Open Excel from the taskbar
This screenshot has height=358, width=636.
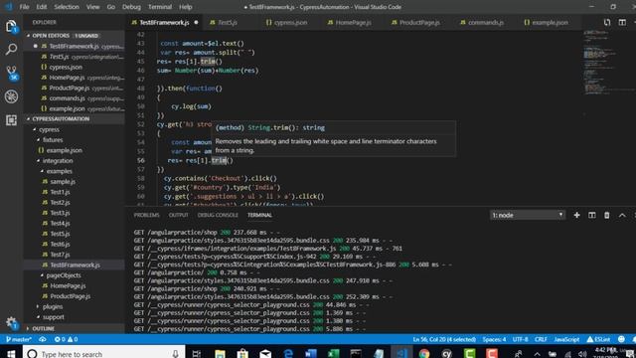point(334,354)
